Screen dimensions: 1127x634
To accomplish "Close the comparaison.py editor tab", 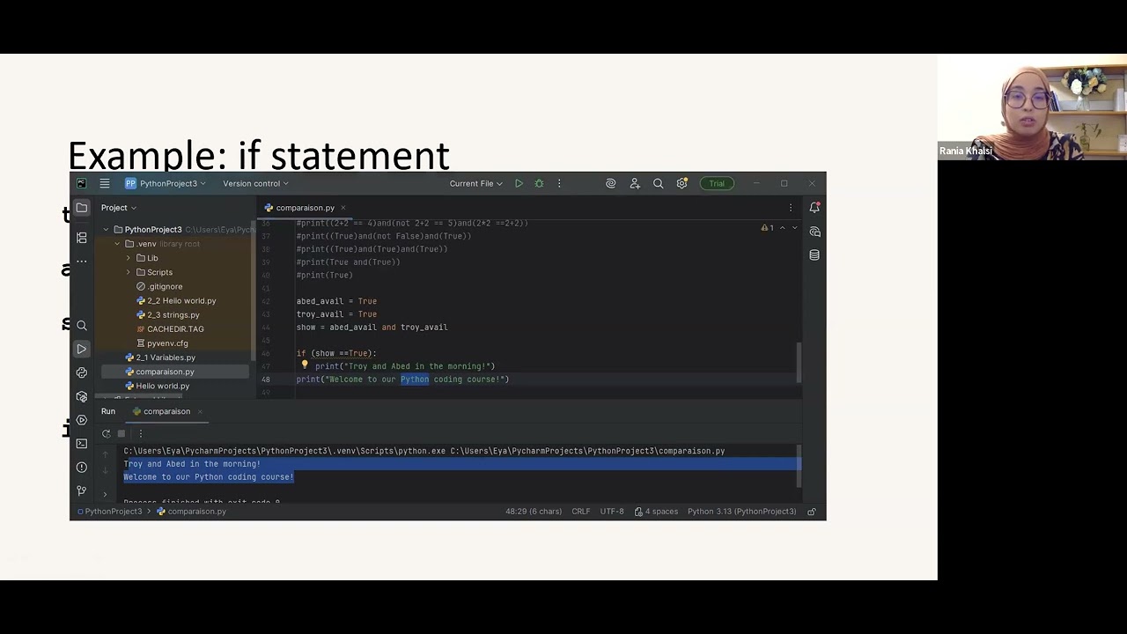I will [343, 208].
